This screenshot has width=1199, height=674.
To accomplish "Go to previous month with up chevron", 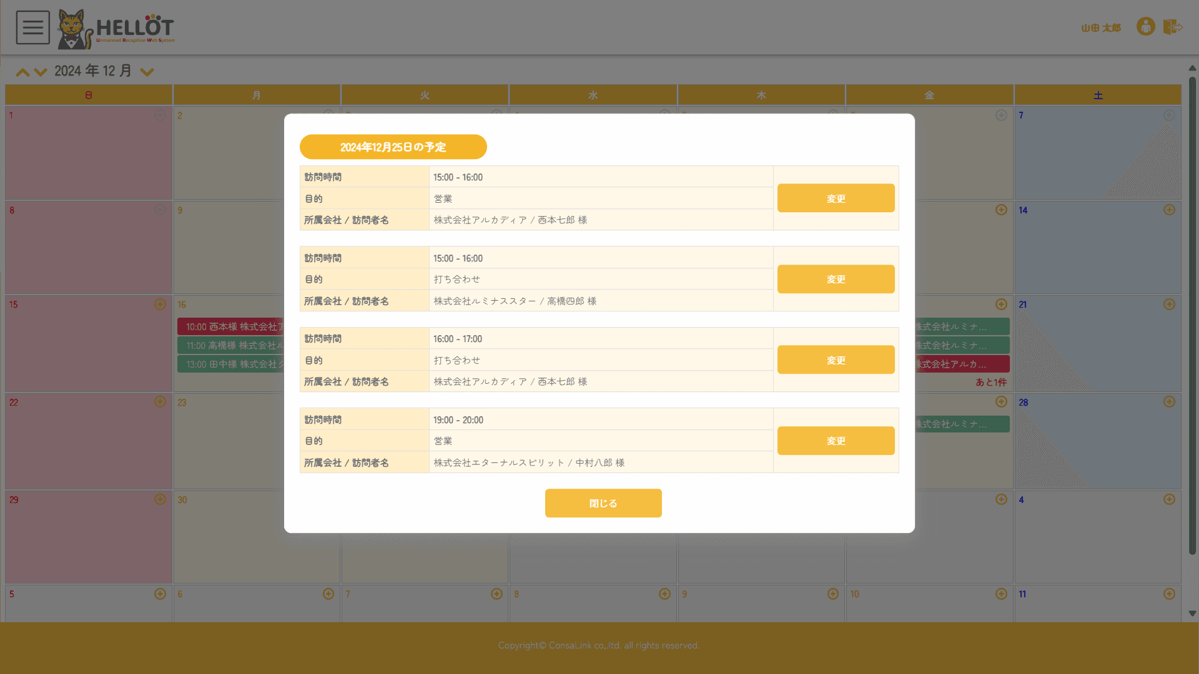I will tap(22, 72).
